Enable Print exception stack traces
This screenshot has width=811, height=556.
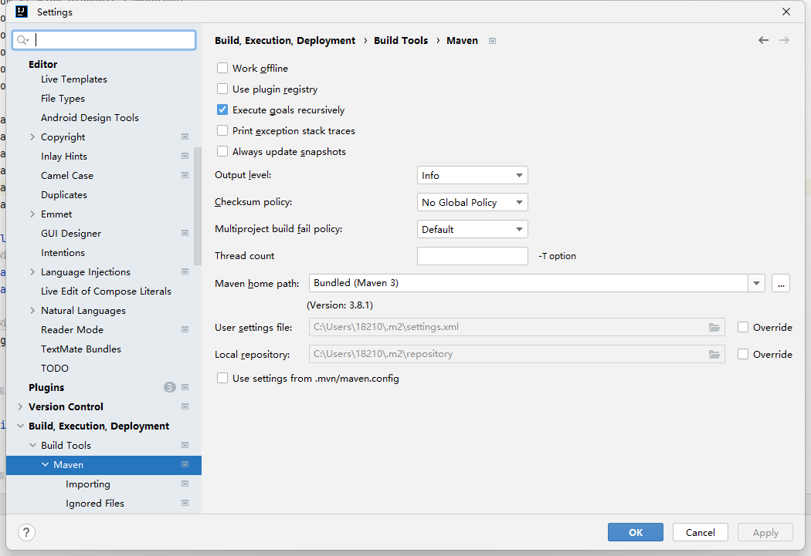[222, 130]
